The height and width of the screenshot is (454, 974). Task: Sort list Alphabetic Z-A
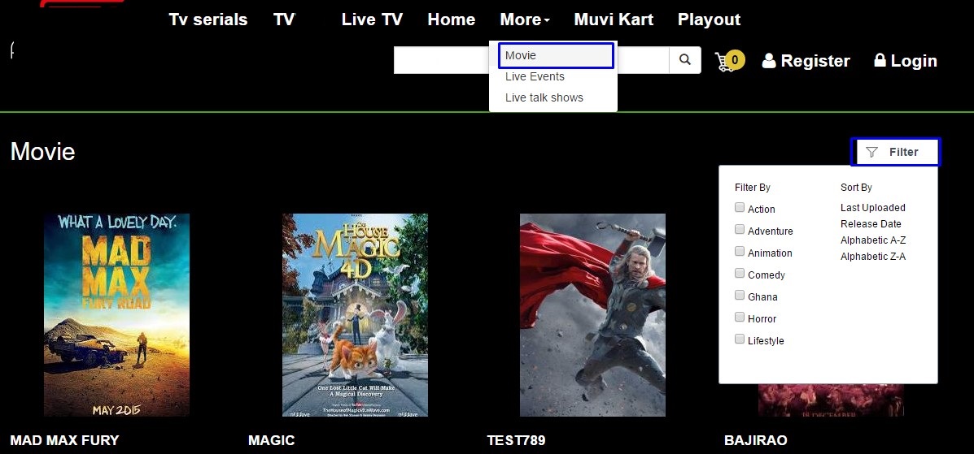(x=873, y=256)
